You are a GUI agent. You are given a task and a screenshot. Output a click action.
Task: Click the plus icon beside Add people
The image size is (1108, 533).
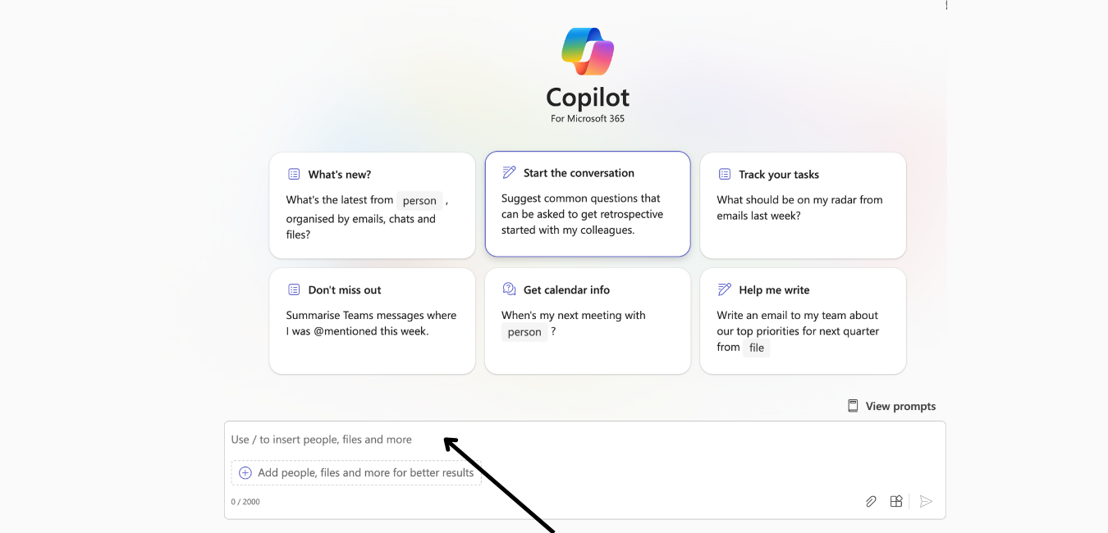(245, 473)
